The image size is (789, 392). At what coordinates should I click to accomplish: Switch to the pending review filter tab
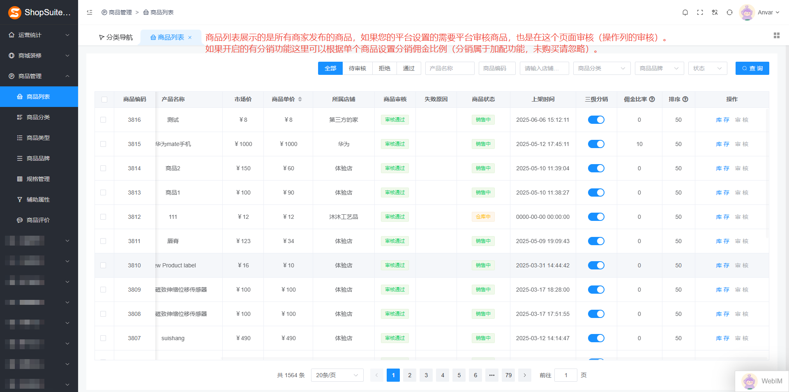(357, 68)
